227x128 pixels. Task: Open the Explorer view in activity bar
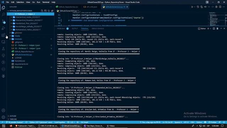(3, 7)
